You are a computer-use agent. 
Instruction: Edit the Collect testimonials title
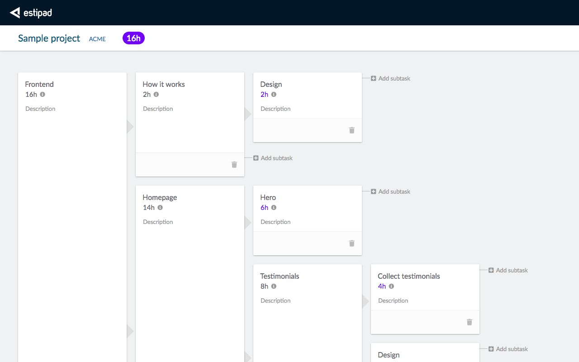pyautogui.click(x=409, y=276)
